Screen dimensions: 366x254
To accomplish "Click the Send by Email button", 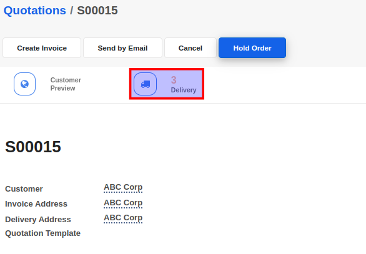I will 122,48.
